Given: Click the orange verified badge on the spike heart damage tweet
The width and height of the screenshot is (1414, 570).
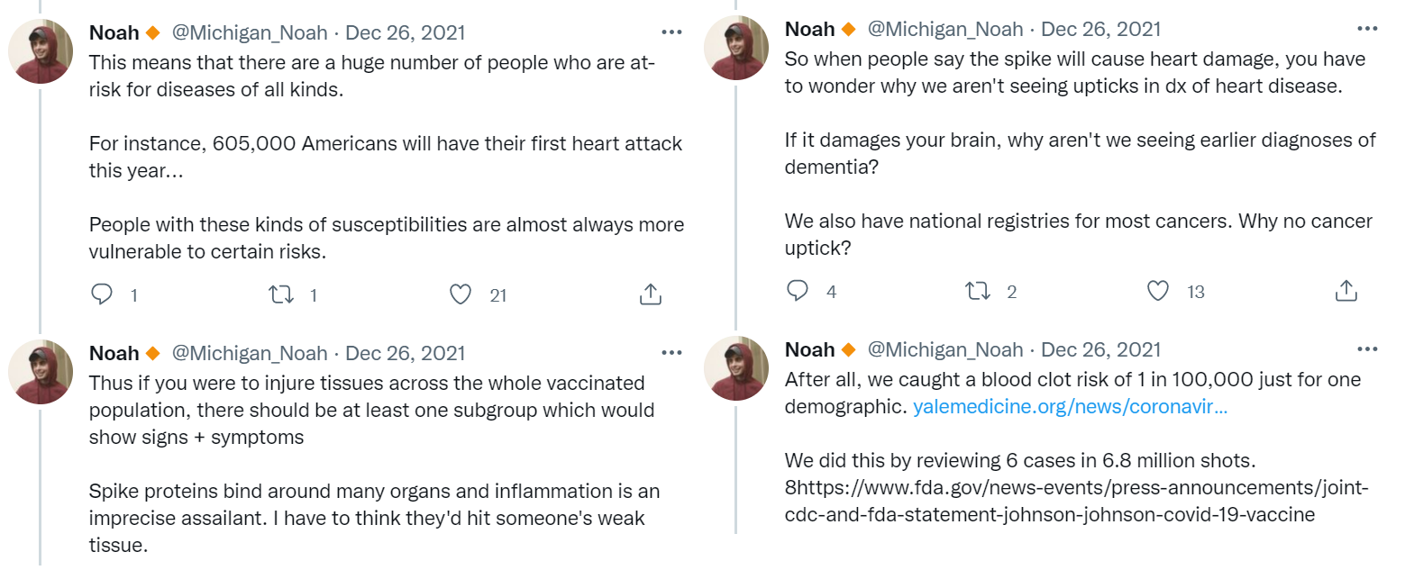Looking at the screenshot, I should [x=848, y=30].
